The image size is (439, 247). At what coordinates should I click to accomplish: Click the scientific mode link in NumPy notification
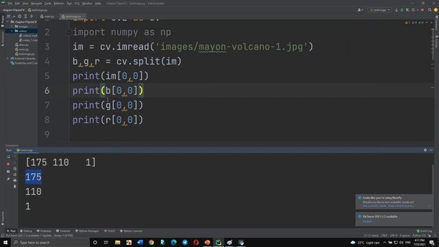(375, 206)
